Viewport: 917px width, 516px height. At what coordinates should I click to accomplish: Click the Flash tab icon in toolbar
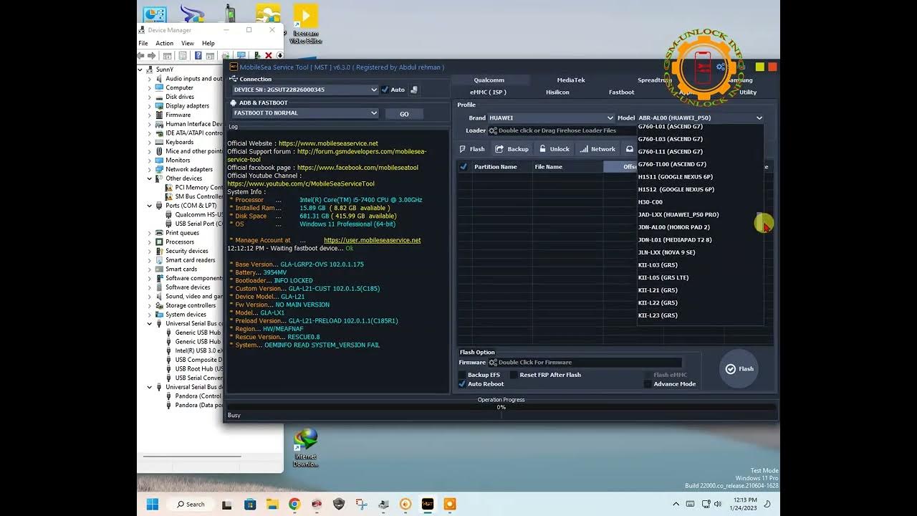tap(463, 149)
